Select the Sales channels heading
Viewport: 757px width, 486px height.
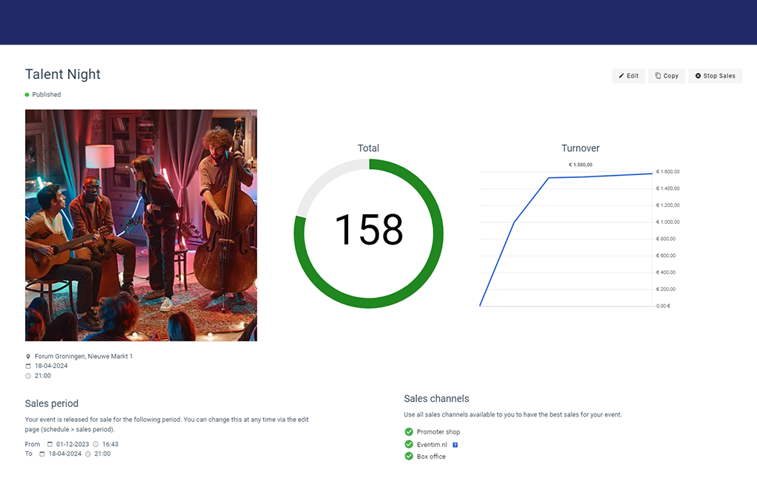[x=436, y=399]
